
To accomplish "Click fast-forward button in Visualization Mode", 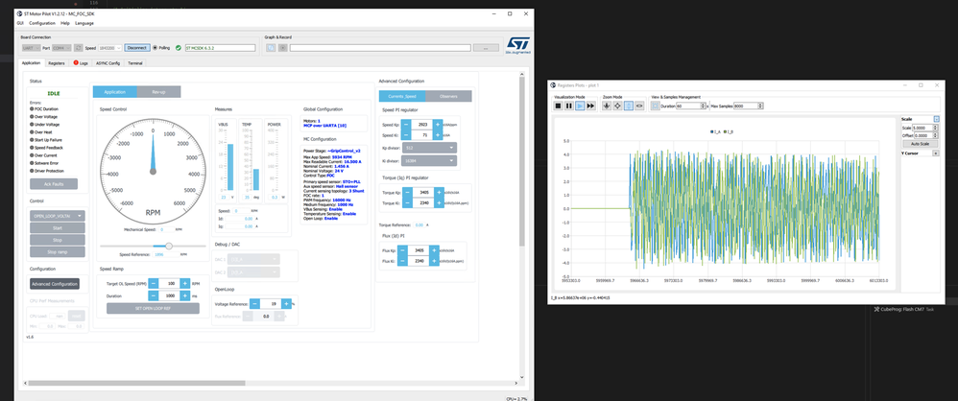I will (x=590, y=106).
